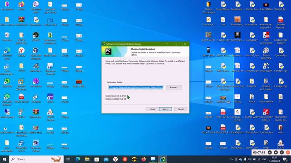The image size is (291, 163).
Task: Click inside the Destination Folder path field
Action: (x=136, y=87)
